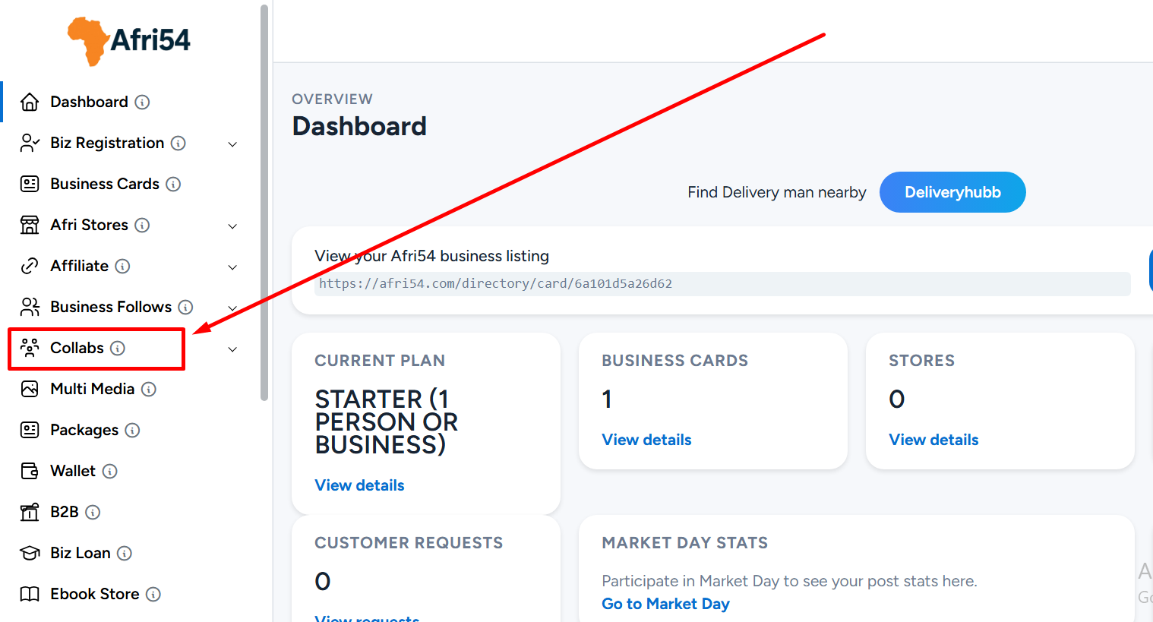The width and height of the screenshot is (1153, 622).
Task: Click the Dashboard home icon
Action: pos(30,102)
